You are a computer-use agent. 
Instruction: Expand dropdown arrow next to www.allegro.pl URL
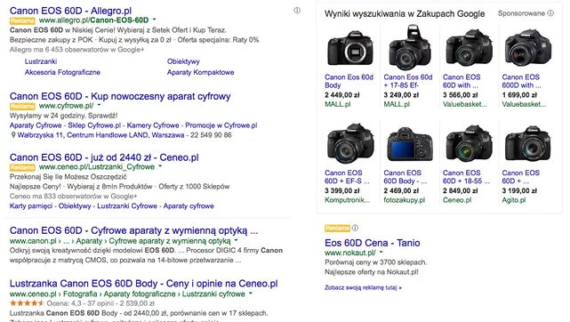154,20
